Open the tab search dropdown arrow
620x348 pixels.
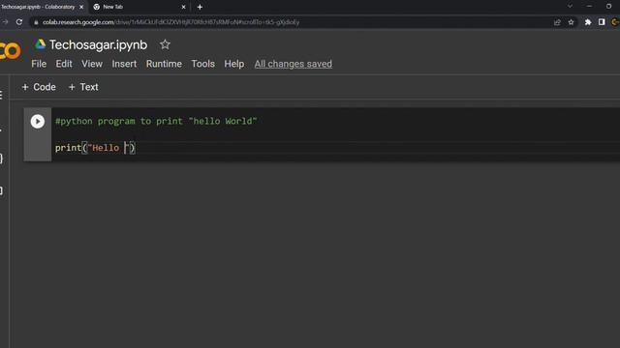pyautogui.click(x=570, y=7)
